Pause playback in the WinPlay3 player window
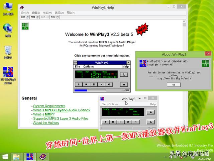214x161 pixels. point(120,122)
